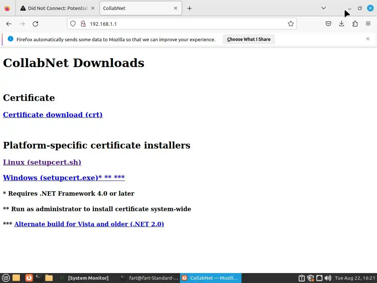This screenshot has height=283, width=377.
Task: Open the Downloads panel
Action: point(341,24)
